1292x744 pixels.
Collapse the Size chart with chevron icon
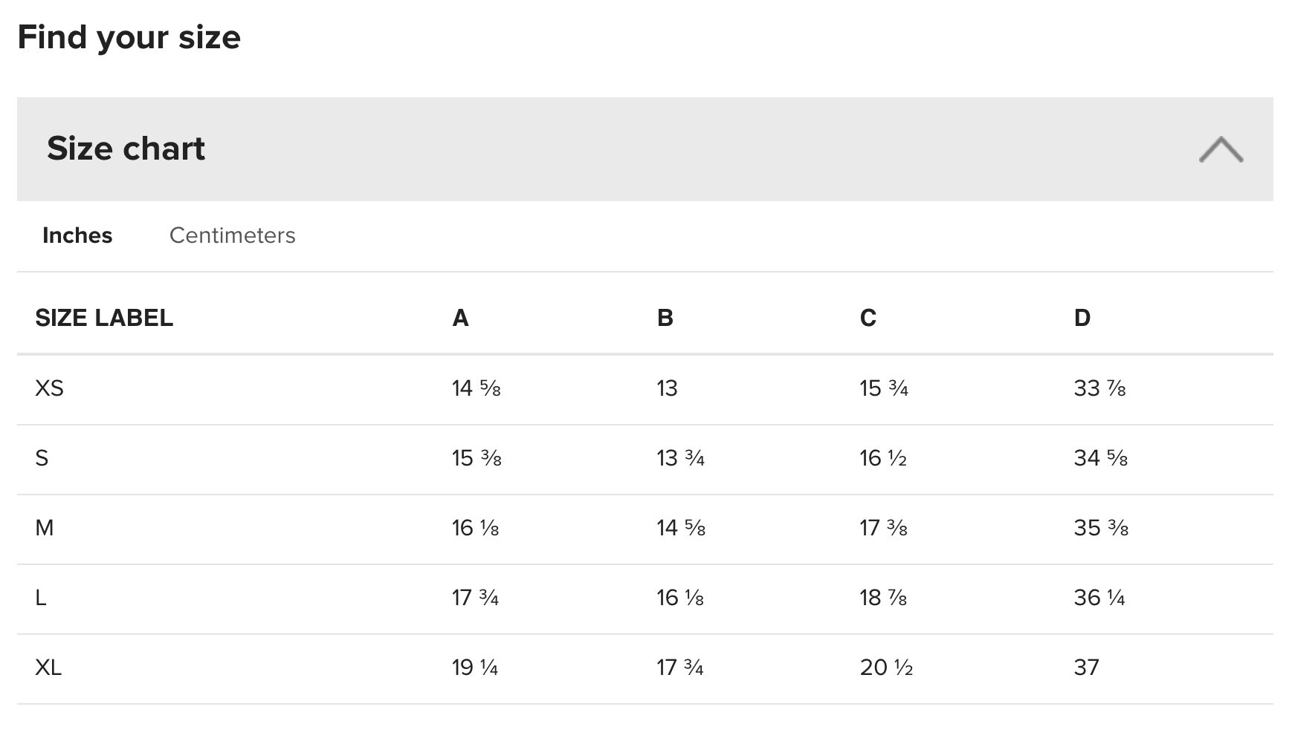[1221, 149]
